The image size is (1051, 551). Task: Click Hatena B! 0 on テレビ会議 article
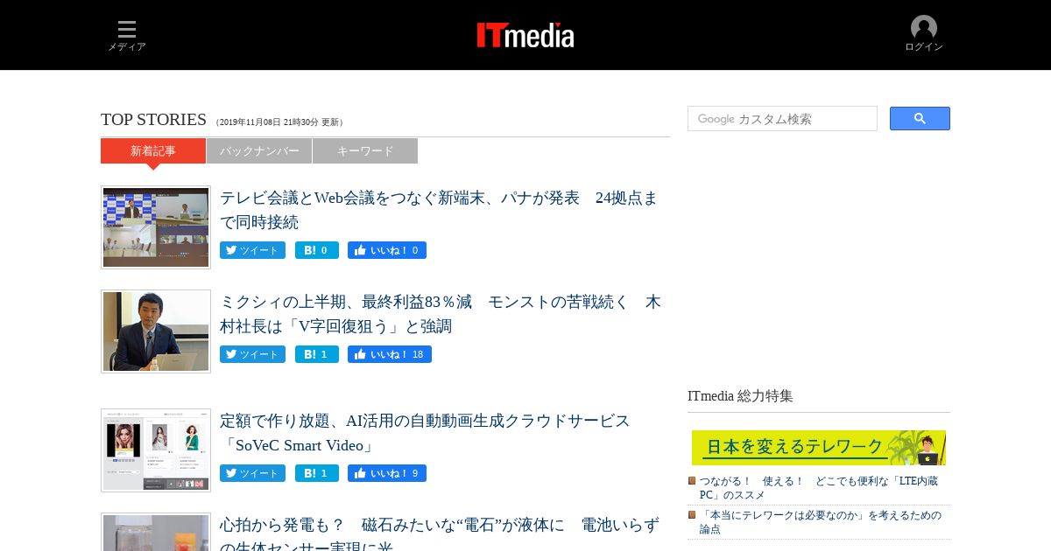click(x=317, y=250)
